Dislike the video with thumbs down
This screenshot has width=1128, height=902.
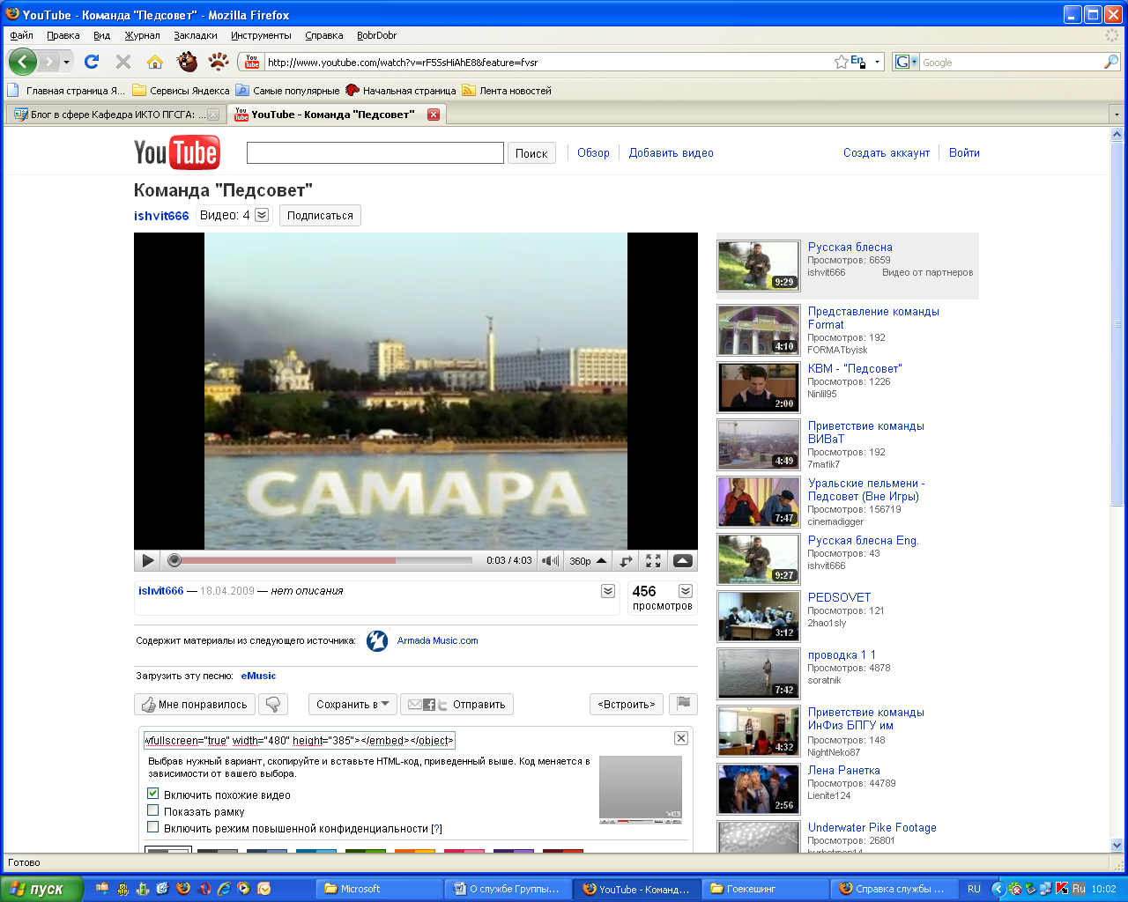pos(273,705)
